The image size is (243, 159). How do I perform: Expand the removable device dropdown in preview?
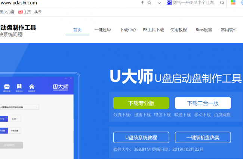(19, 107)
